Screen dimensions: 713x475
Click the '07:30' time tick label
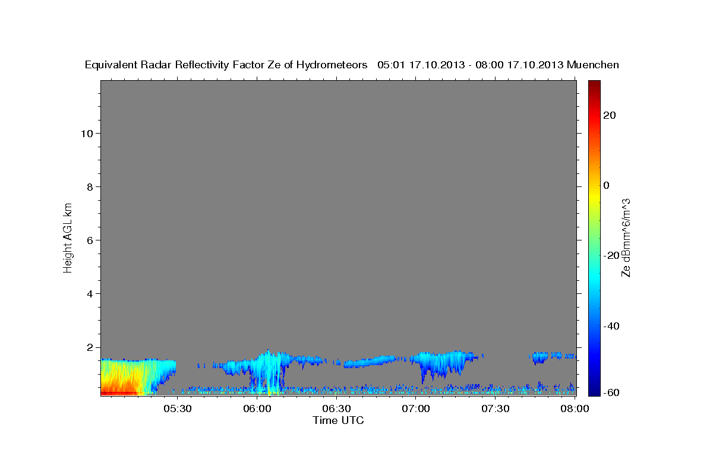[495, 408]
